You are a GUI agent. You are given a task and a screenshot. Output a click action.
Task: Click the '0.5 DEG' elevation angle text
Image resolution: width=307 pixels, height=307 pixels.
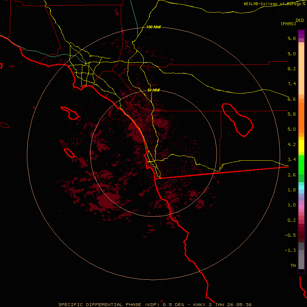pos(174,305)
